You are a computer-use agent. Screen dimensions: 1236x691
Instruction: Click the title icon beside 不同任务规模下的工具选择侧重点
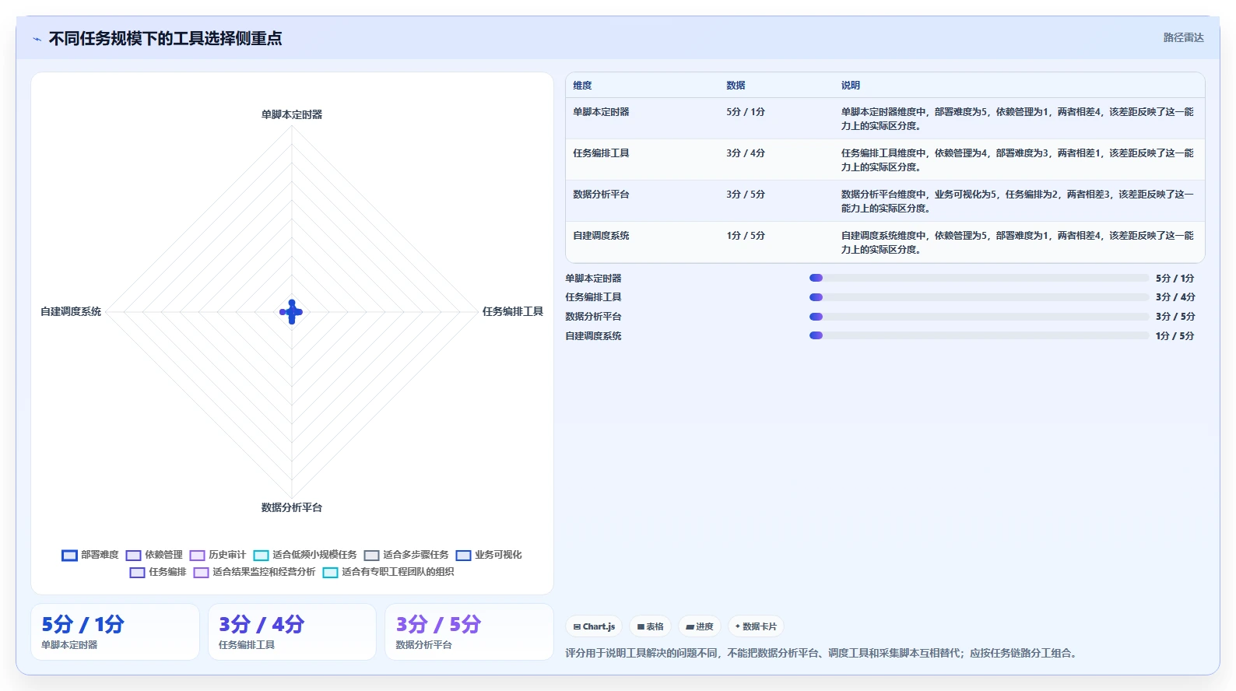click(x=37, y=38)
